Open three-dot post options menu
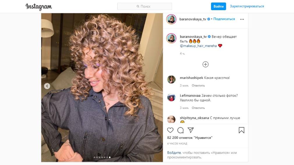 click(242, 19)
